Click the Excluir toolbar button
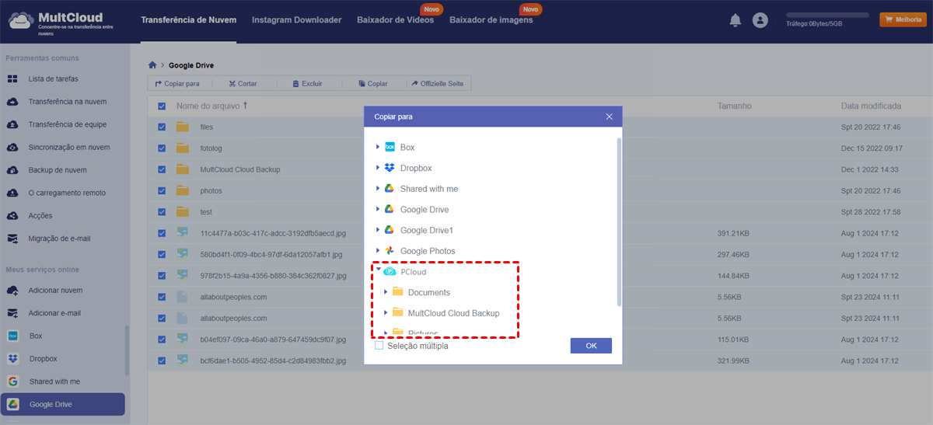The image size is (933, 425). click(307, 83)
